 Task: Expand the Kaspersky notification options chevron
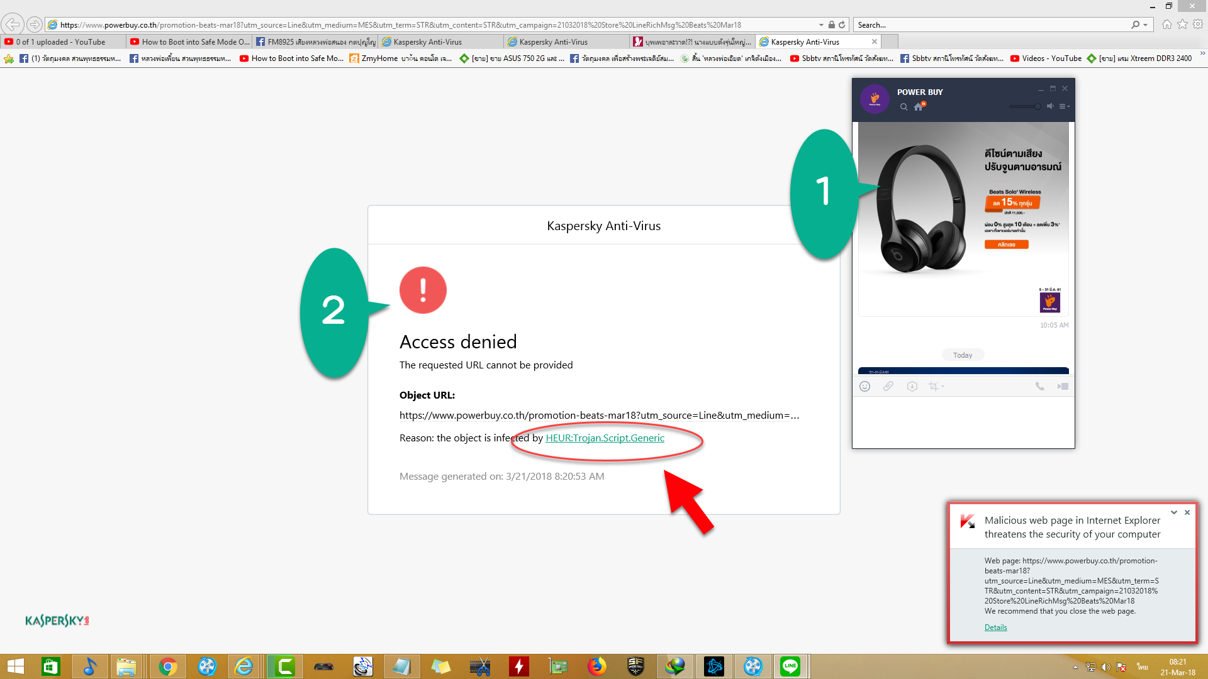tap(1174, 512)
